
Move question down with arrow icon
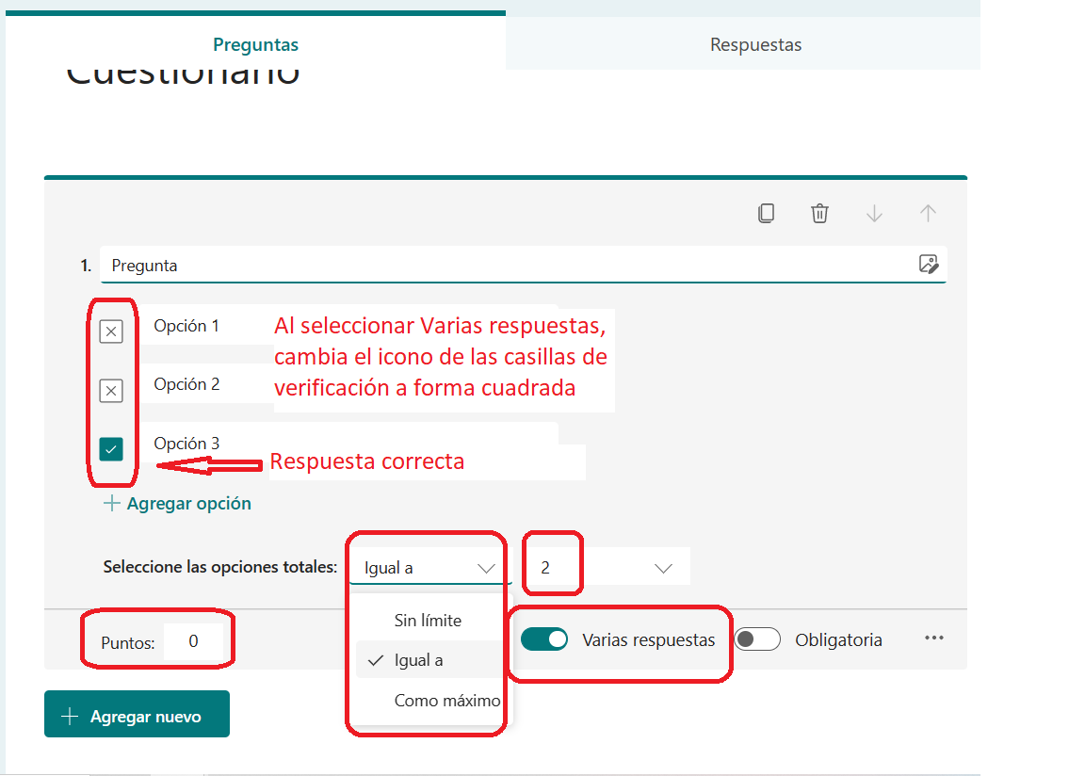(x=874, y=214)
